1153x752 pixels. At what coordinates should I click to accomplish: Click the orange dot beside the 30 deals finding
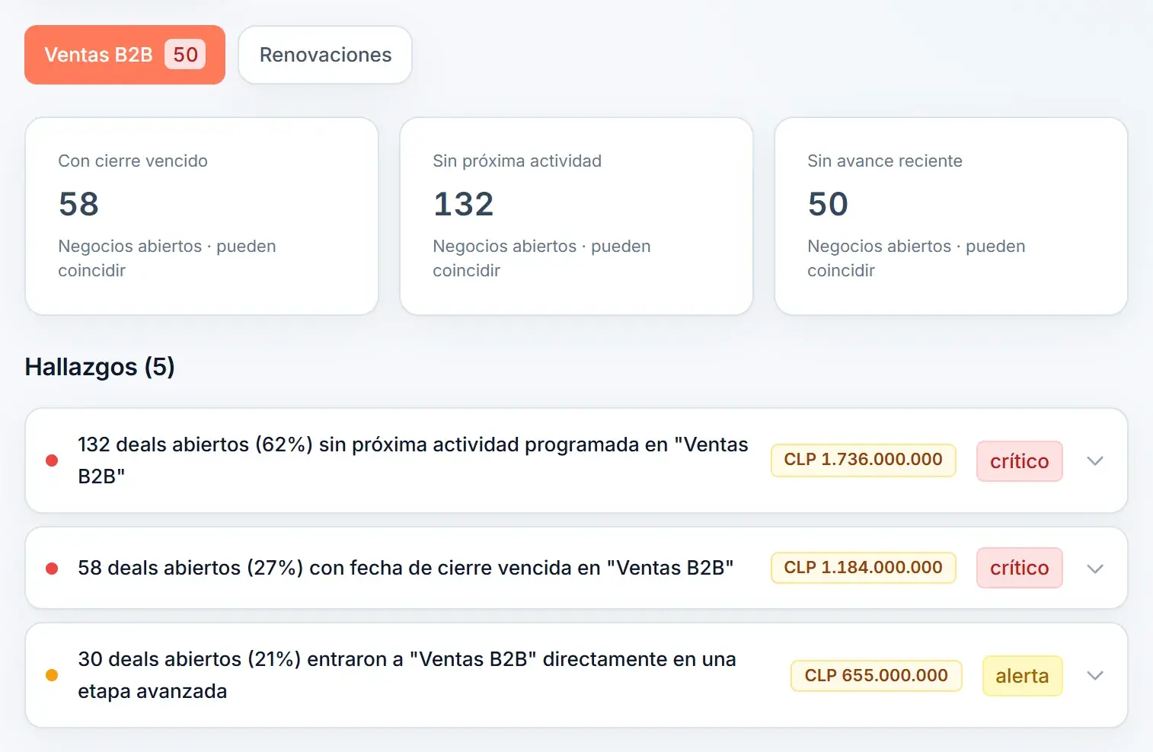click(52, 675)
